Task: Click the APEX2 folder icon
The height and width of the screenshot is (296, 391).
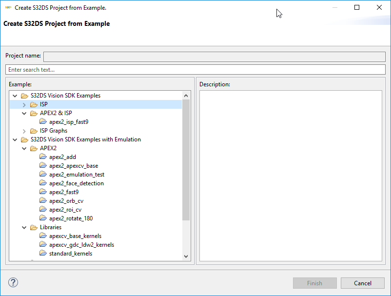Action: click(34, 148)
